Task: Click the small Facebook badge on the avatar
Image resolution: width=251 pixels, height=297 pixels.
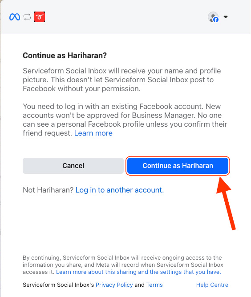Action: click(216, 20)
